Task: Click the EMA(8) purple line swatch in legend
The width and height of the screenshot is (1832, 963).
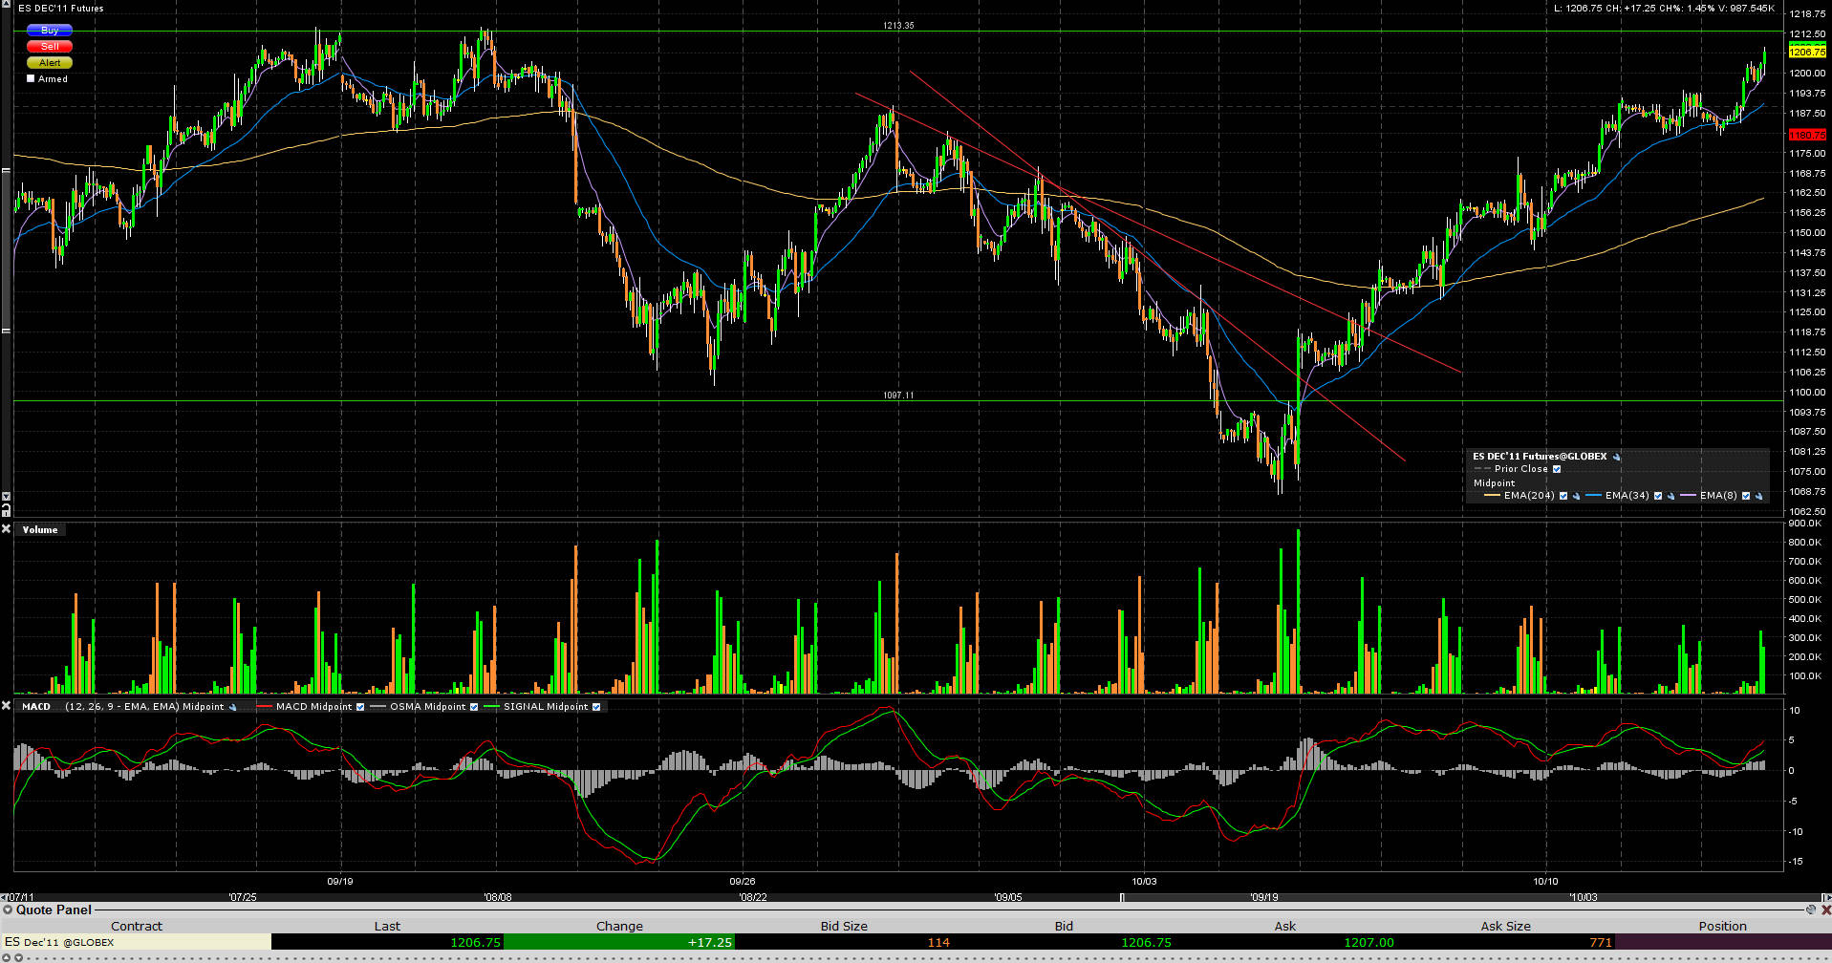Action: pyautogui.click(x=1687, y=496)
